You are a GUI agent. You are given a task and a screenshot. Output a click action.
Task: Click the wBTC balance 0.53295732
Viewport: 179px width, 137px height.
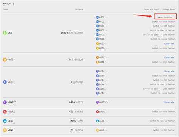[76, 59]
